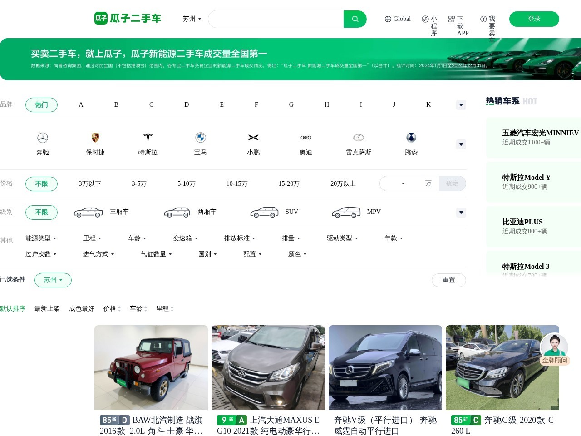This screenshot has width=581, height=436.
Task: Click the download APP icon
Action: point(452,19)
